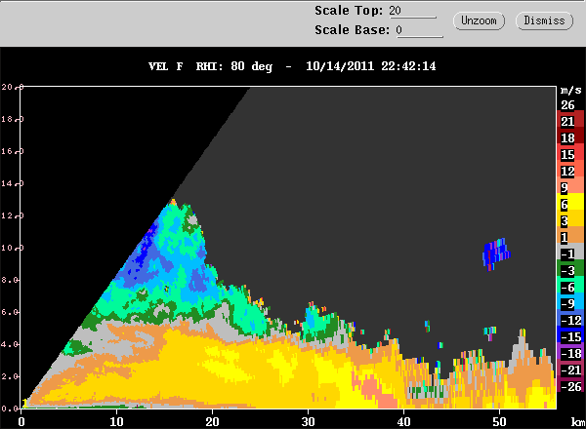The image size is (586, 429).
Task: Click the 2.0 height axis label
Action: click(x=10, y=376)
